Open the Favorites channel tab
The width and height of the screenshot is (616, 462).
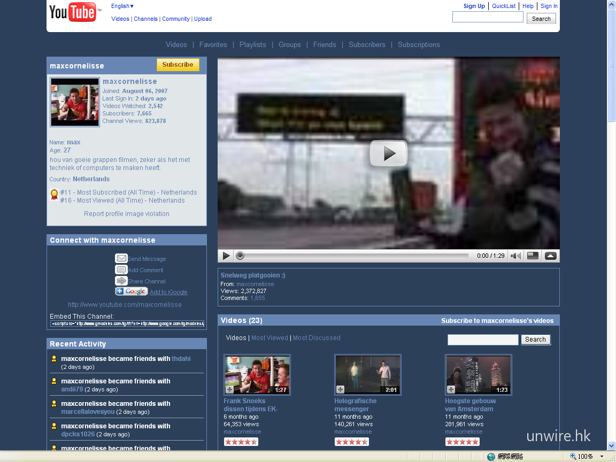pyautogui.click(x=213, y=45)
